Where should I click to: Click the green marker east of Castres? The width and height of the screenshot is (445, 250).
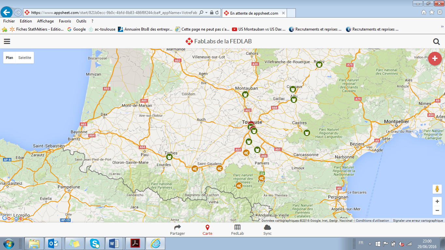click(x=307, y=133)
